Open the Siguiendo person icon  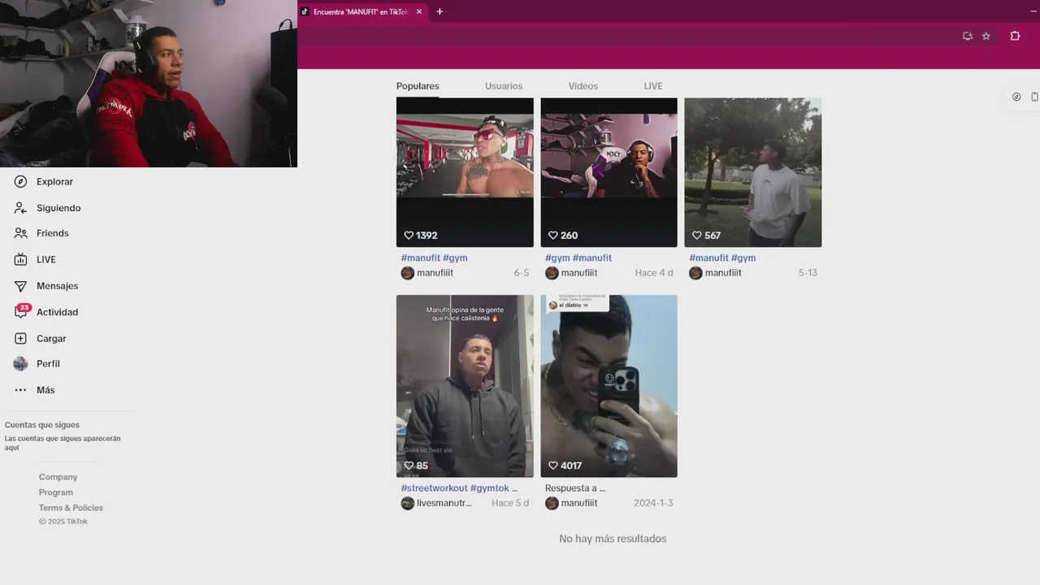tap(20, 208)
